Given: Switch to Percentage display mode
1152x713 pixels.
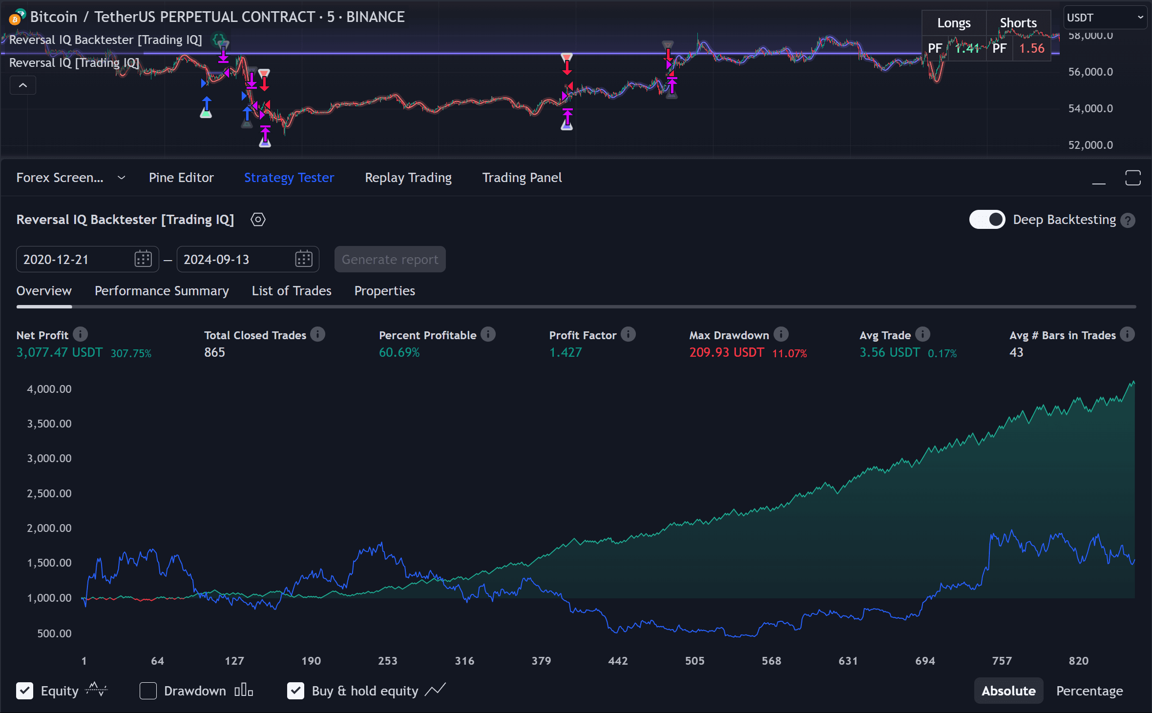Looking at the screenshot, I should pyautogui.click(x=1089, y=691).
